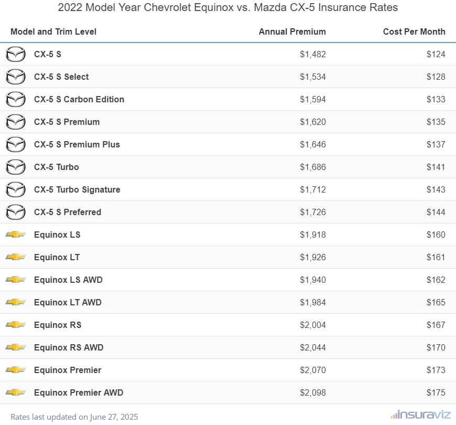Select the Equinox LS trim name
The height and width of the screenshot is (425, 456).
click(57, 235)
